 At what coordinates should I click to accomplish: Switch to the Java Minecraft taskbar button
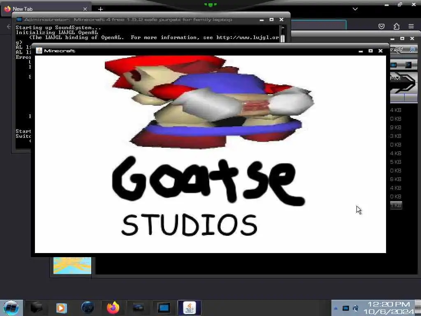pyautogui.click(x=190, y=308)
